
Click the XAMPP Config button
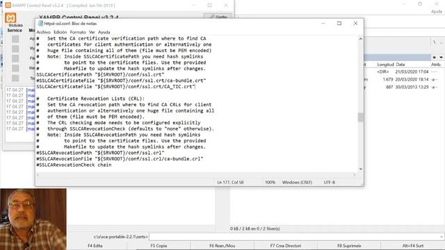pos(218,17)
